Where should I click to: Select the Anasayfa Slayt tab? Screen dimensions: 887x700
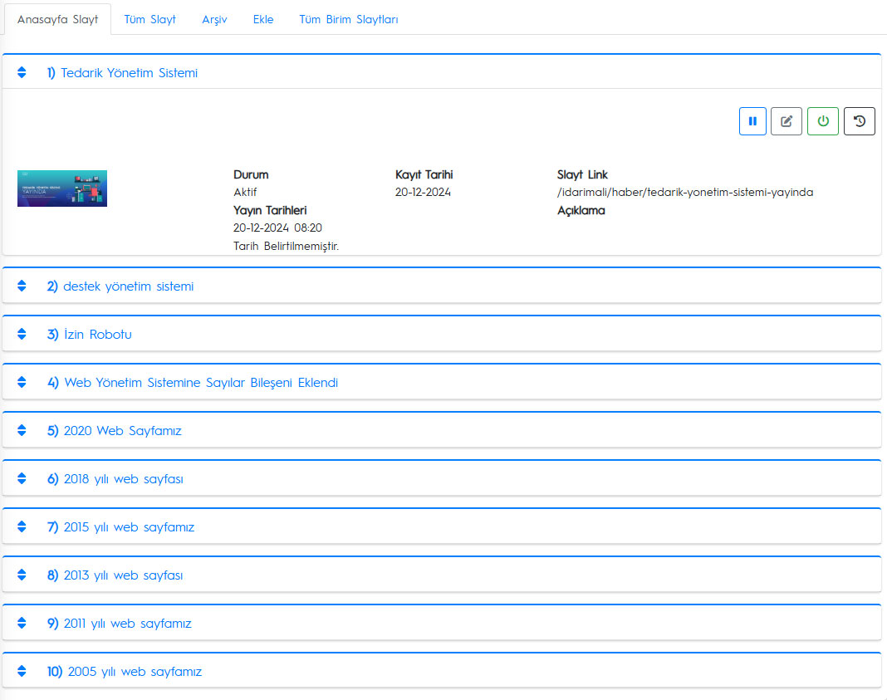click(57, 19)
